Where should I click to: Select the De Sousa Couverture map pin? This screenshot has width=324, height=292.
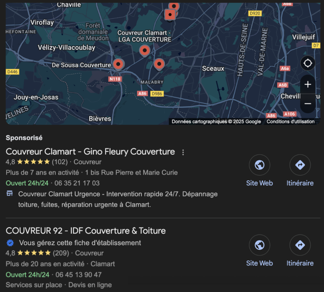(x=118, y=65)
